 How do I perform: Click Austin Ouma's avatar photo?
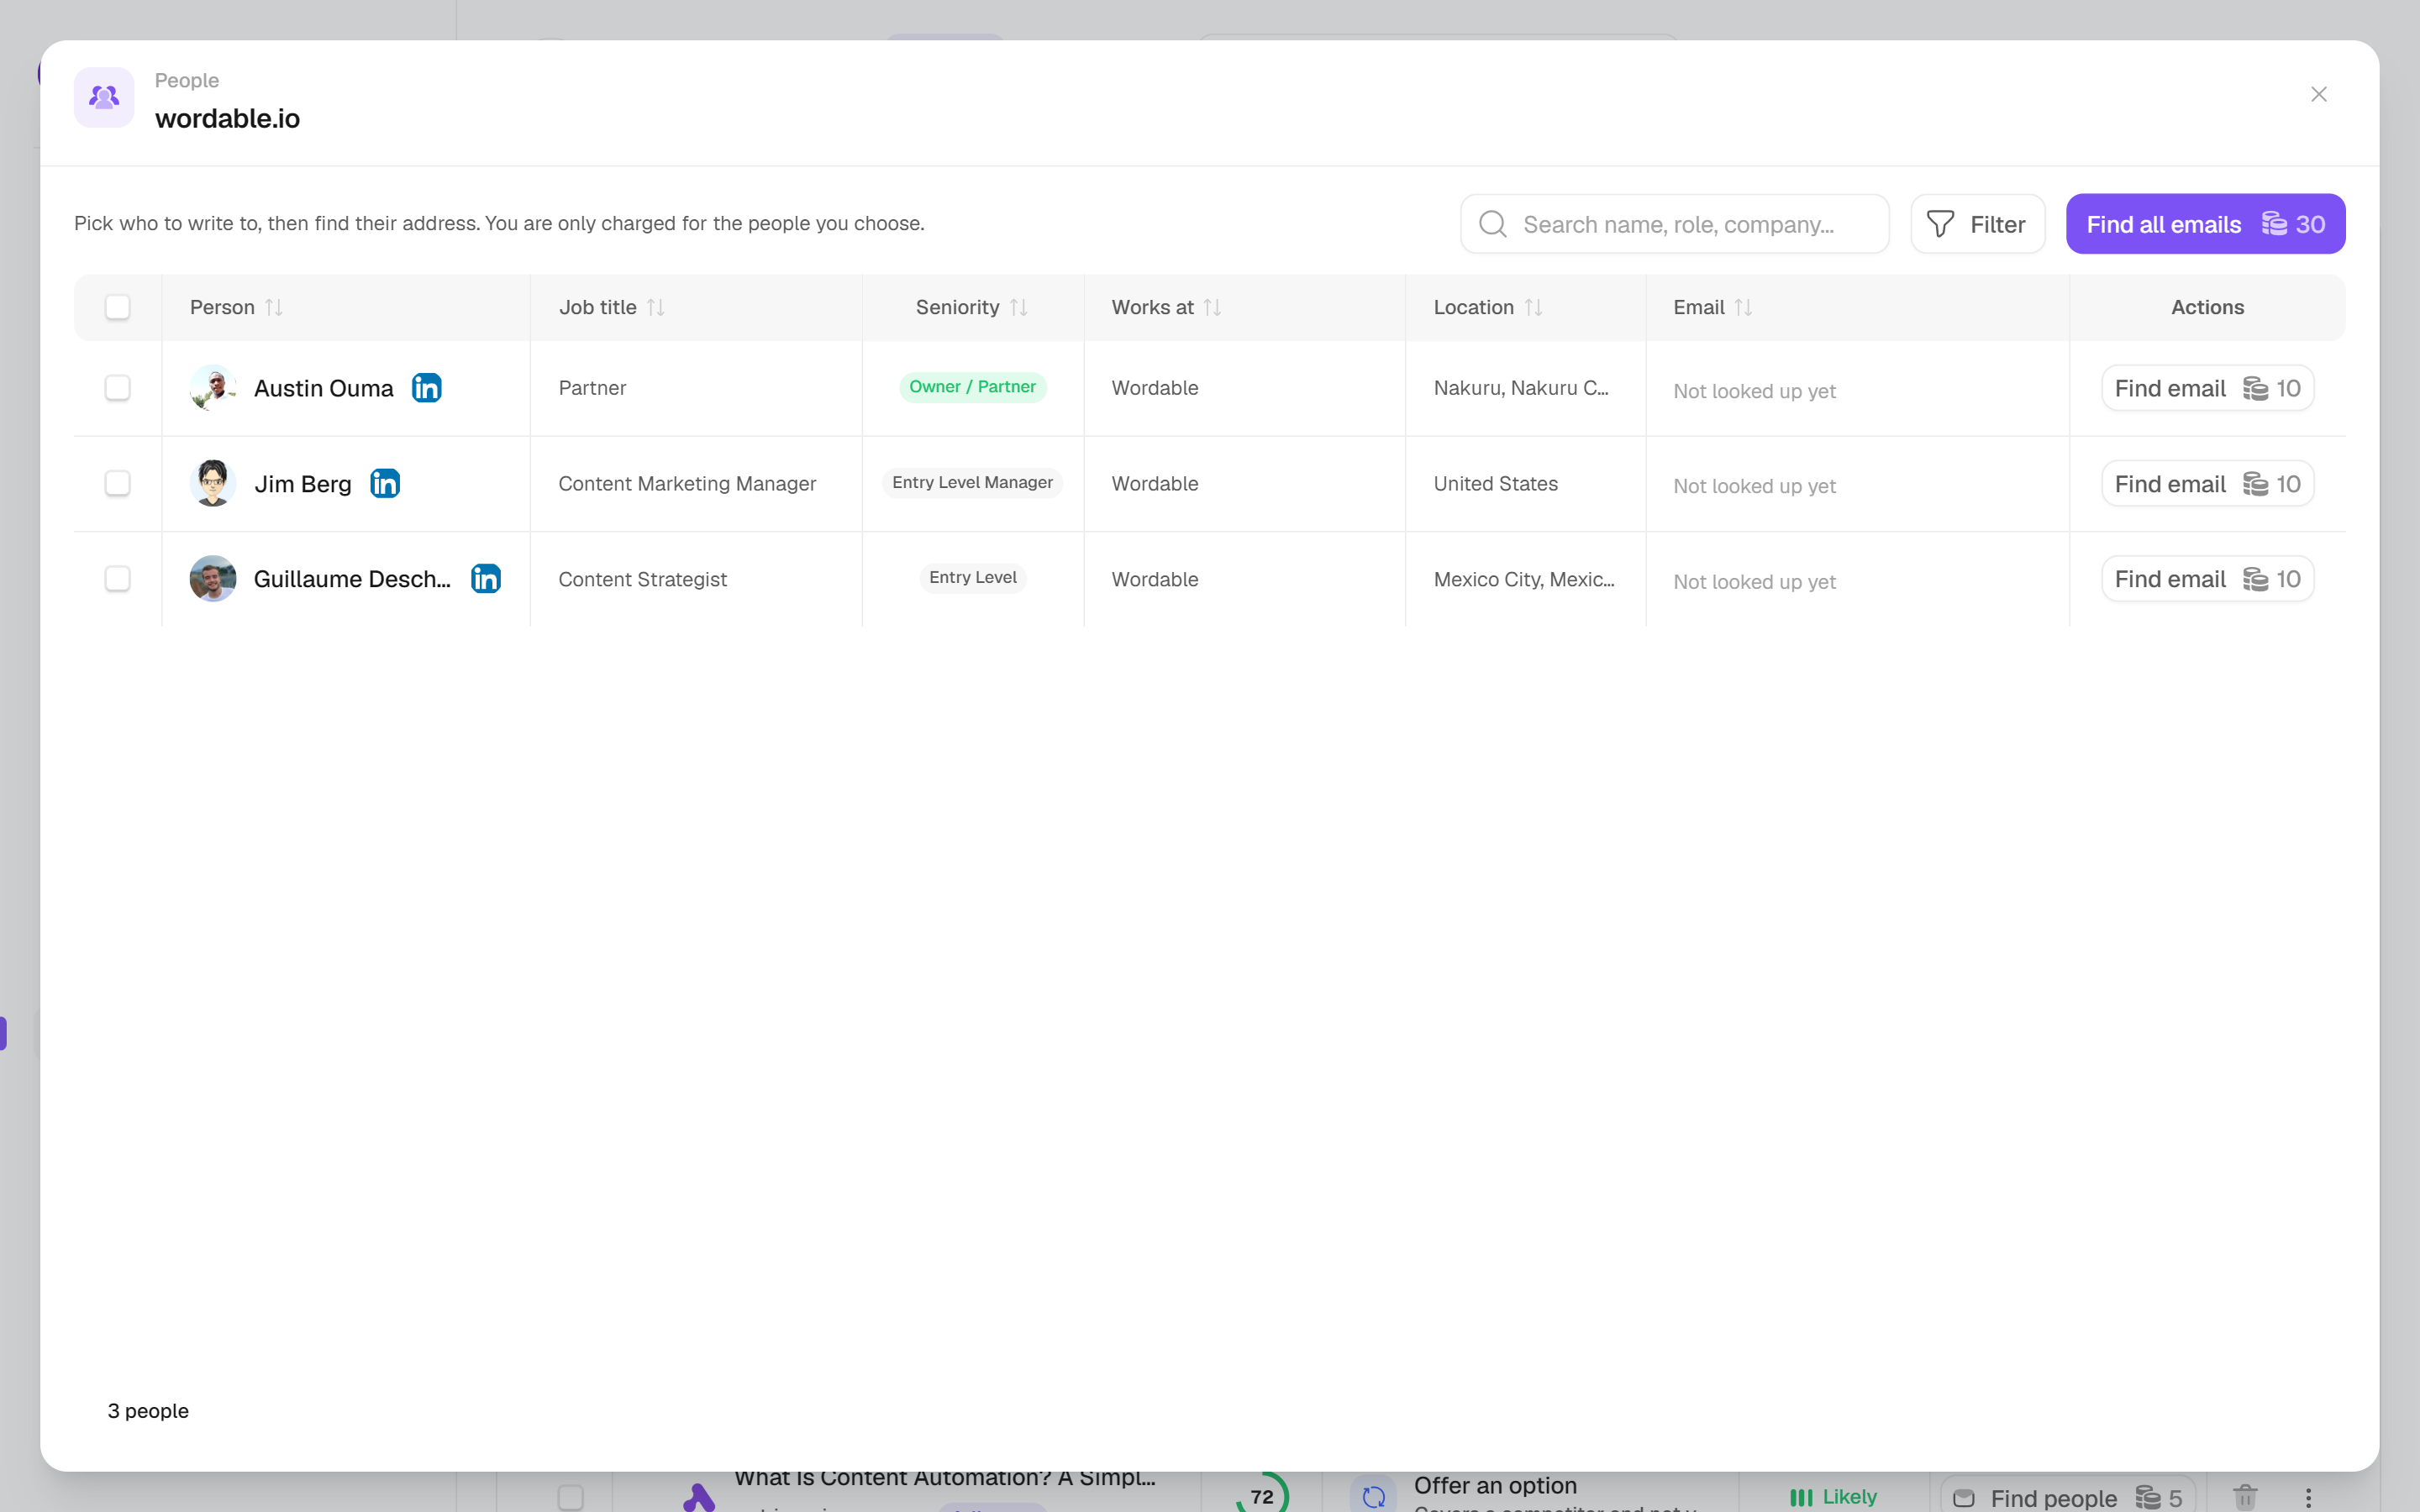click(x=213, y=388)
